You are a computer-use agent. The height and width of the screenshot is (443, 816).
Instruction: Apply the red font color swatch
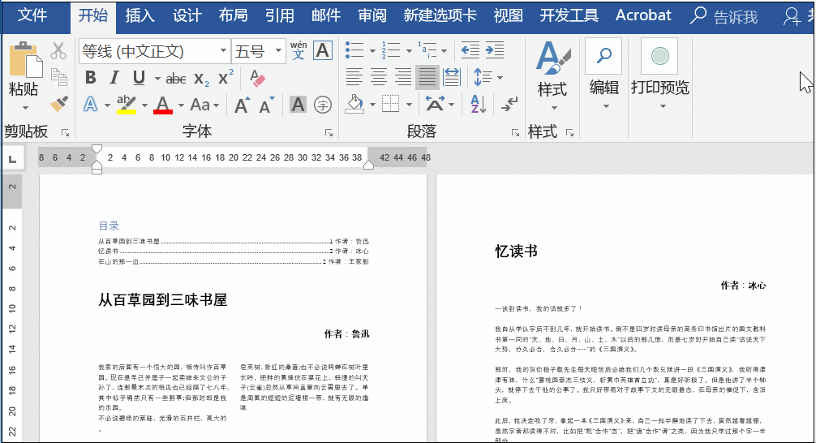(162, 105)
